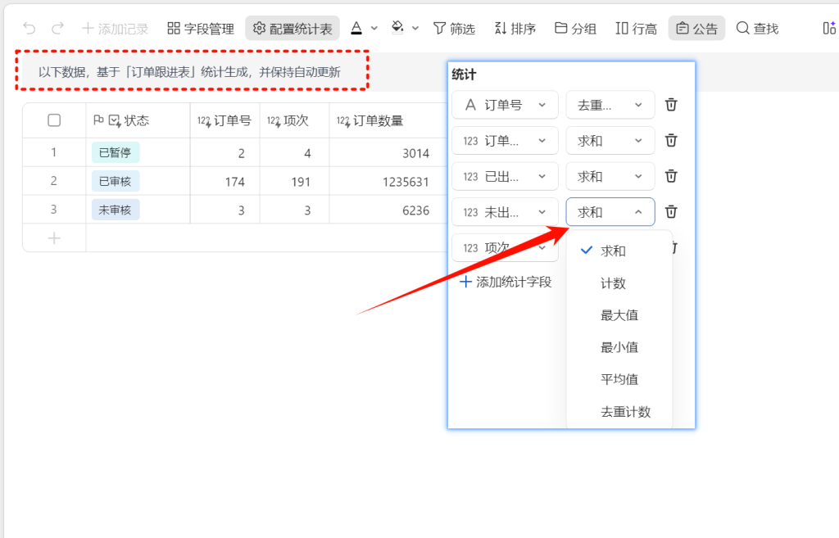The image size is (839, 538).
Task: Toggle the 公告 announcement button
Action: tap(696, 29)
